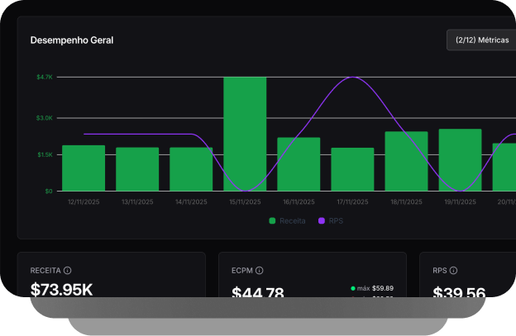Click the bar above 19/11/2025

[460, 160]
